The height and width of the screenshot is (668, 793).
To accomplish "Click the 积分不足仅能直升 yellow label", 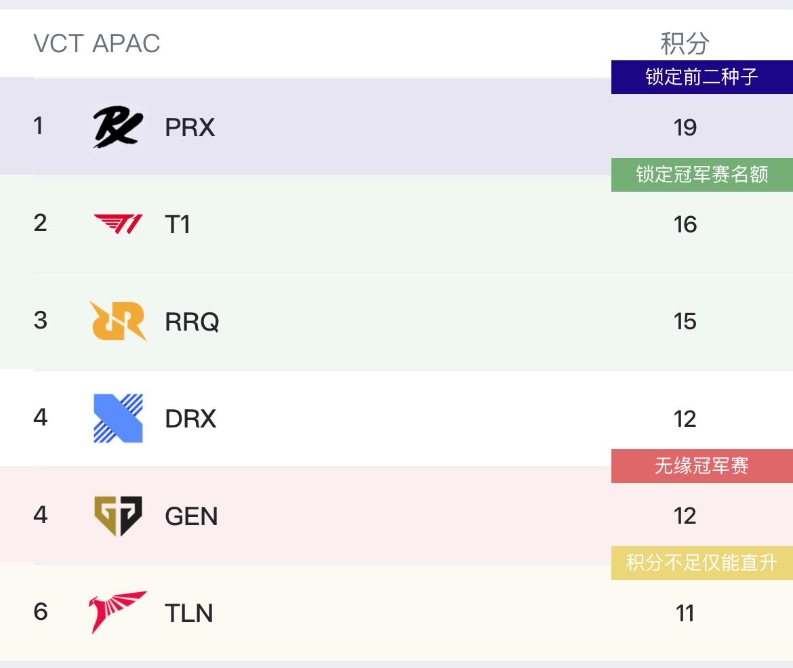I will pyautogui.click(x=701, y=563).
